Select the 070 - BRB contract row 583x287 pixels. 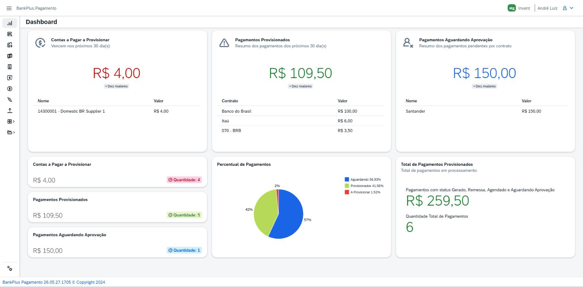[300, 130]
